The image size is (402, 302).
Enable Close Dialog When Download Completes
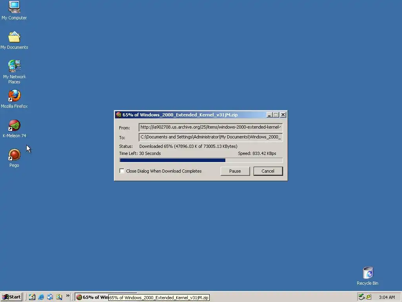(x=122, y=171)
